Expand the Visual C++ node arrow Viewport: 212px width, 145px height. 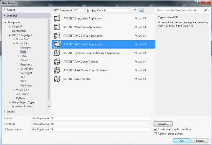tap(14, 90)
